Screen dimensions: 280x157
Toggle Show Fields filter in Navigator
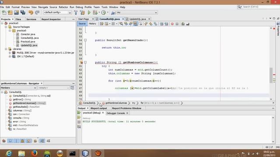click(x=10, y=141)
